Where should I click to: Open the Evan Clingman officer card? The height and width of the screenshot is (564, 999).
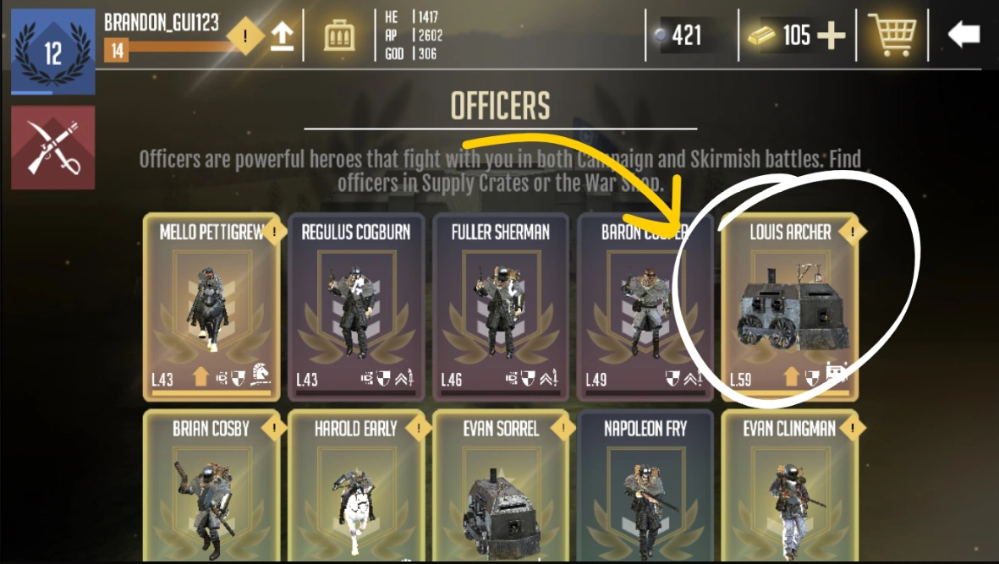point(789,486)
